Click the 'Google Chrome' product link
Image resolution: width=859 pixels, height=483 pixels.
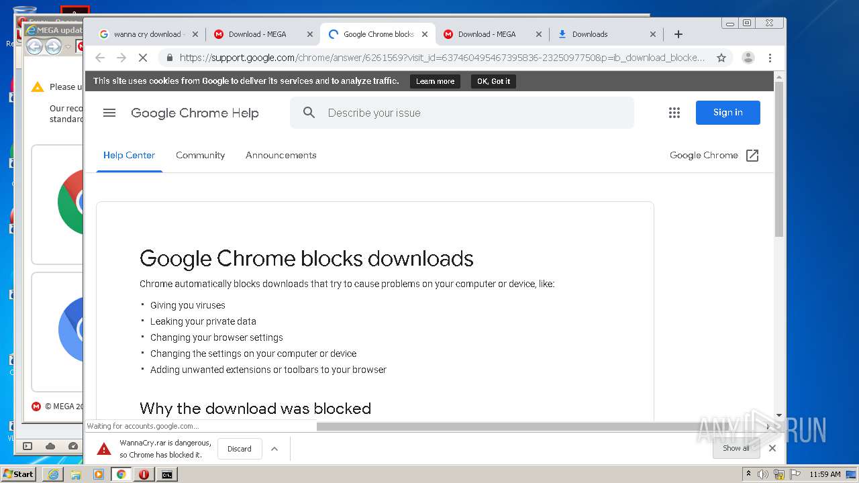pyautogui.click(x=703, y=155)
